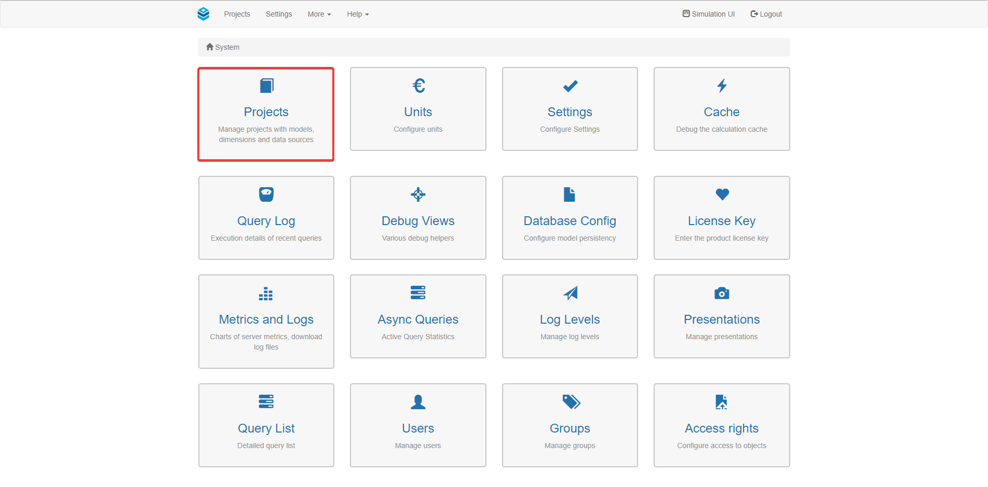
Task: Open the Help dropdown menu
Action: (x=358, y=14)
